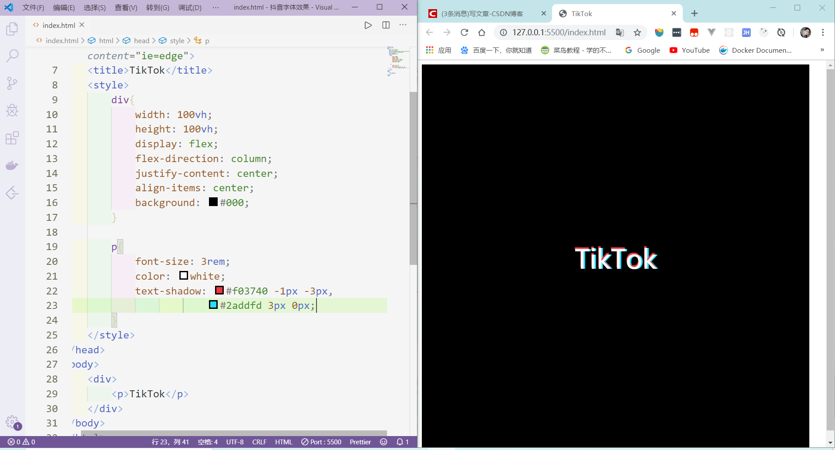Reload the browser page
This screenshot has width=835, height=450.
(465, 32)
